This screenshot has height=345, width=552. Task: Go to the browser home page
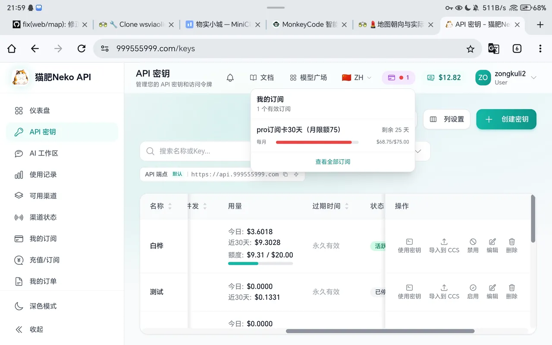point(12,49)
